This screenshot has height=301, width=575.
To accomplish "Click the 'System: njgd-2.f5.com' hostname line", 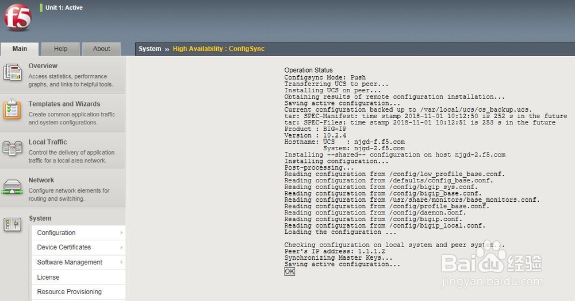I will tap(364, 148).
